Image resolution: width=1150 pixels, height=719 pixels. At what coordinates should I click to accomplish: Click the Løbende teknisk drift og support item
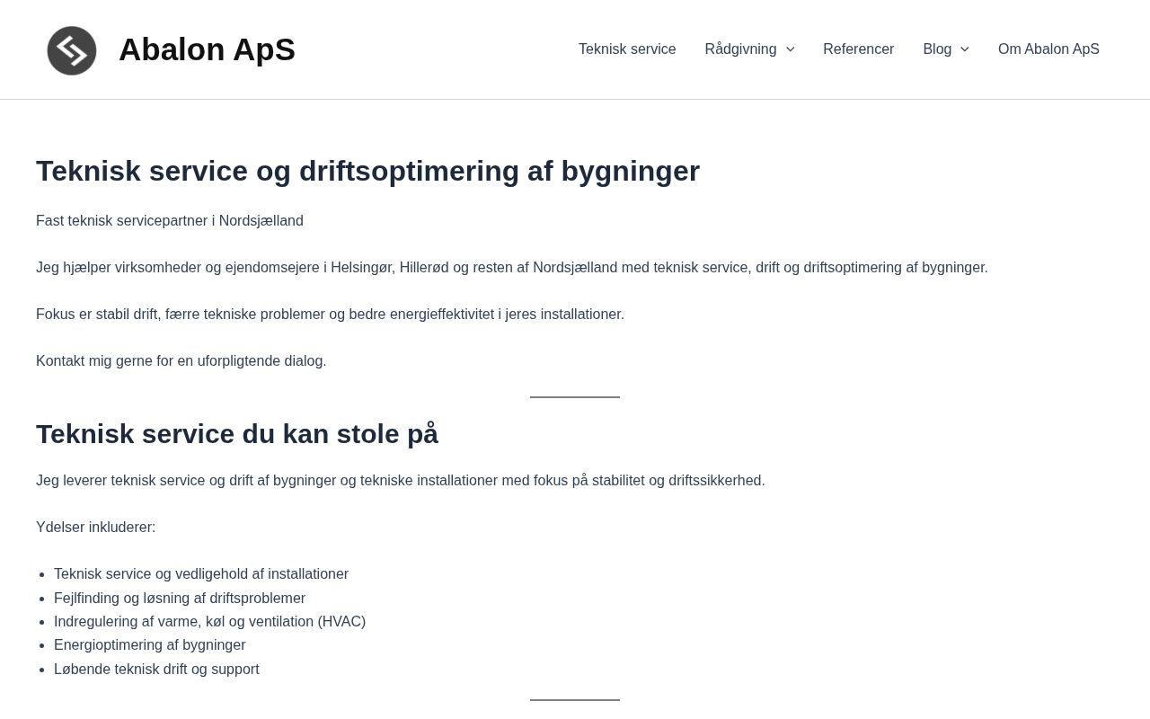(x=156, y=670)
